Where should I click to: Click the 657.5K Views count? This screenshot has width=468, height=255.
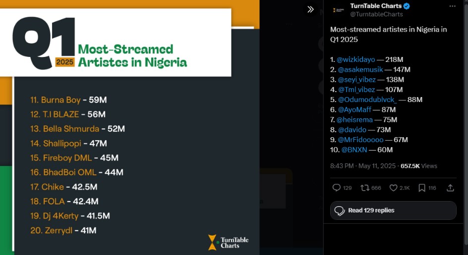pos(419,166)
